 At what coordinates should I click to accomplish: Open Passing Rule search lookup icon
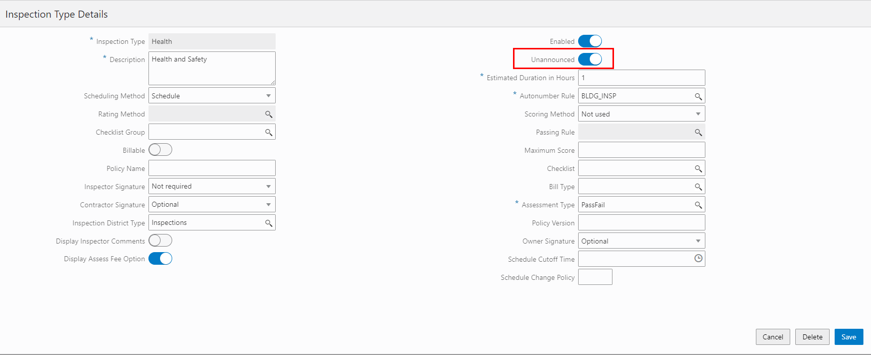pos(698,133)
